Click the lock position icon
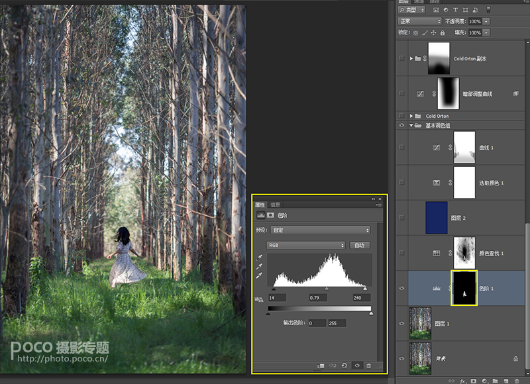The image size is (530, 384). (x=434, y=32)
